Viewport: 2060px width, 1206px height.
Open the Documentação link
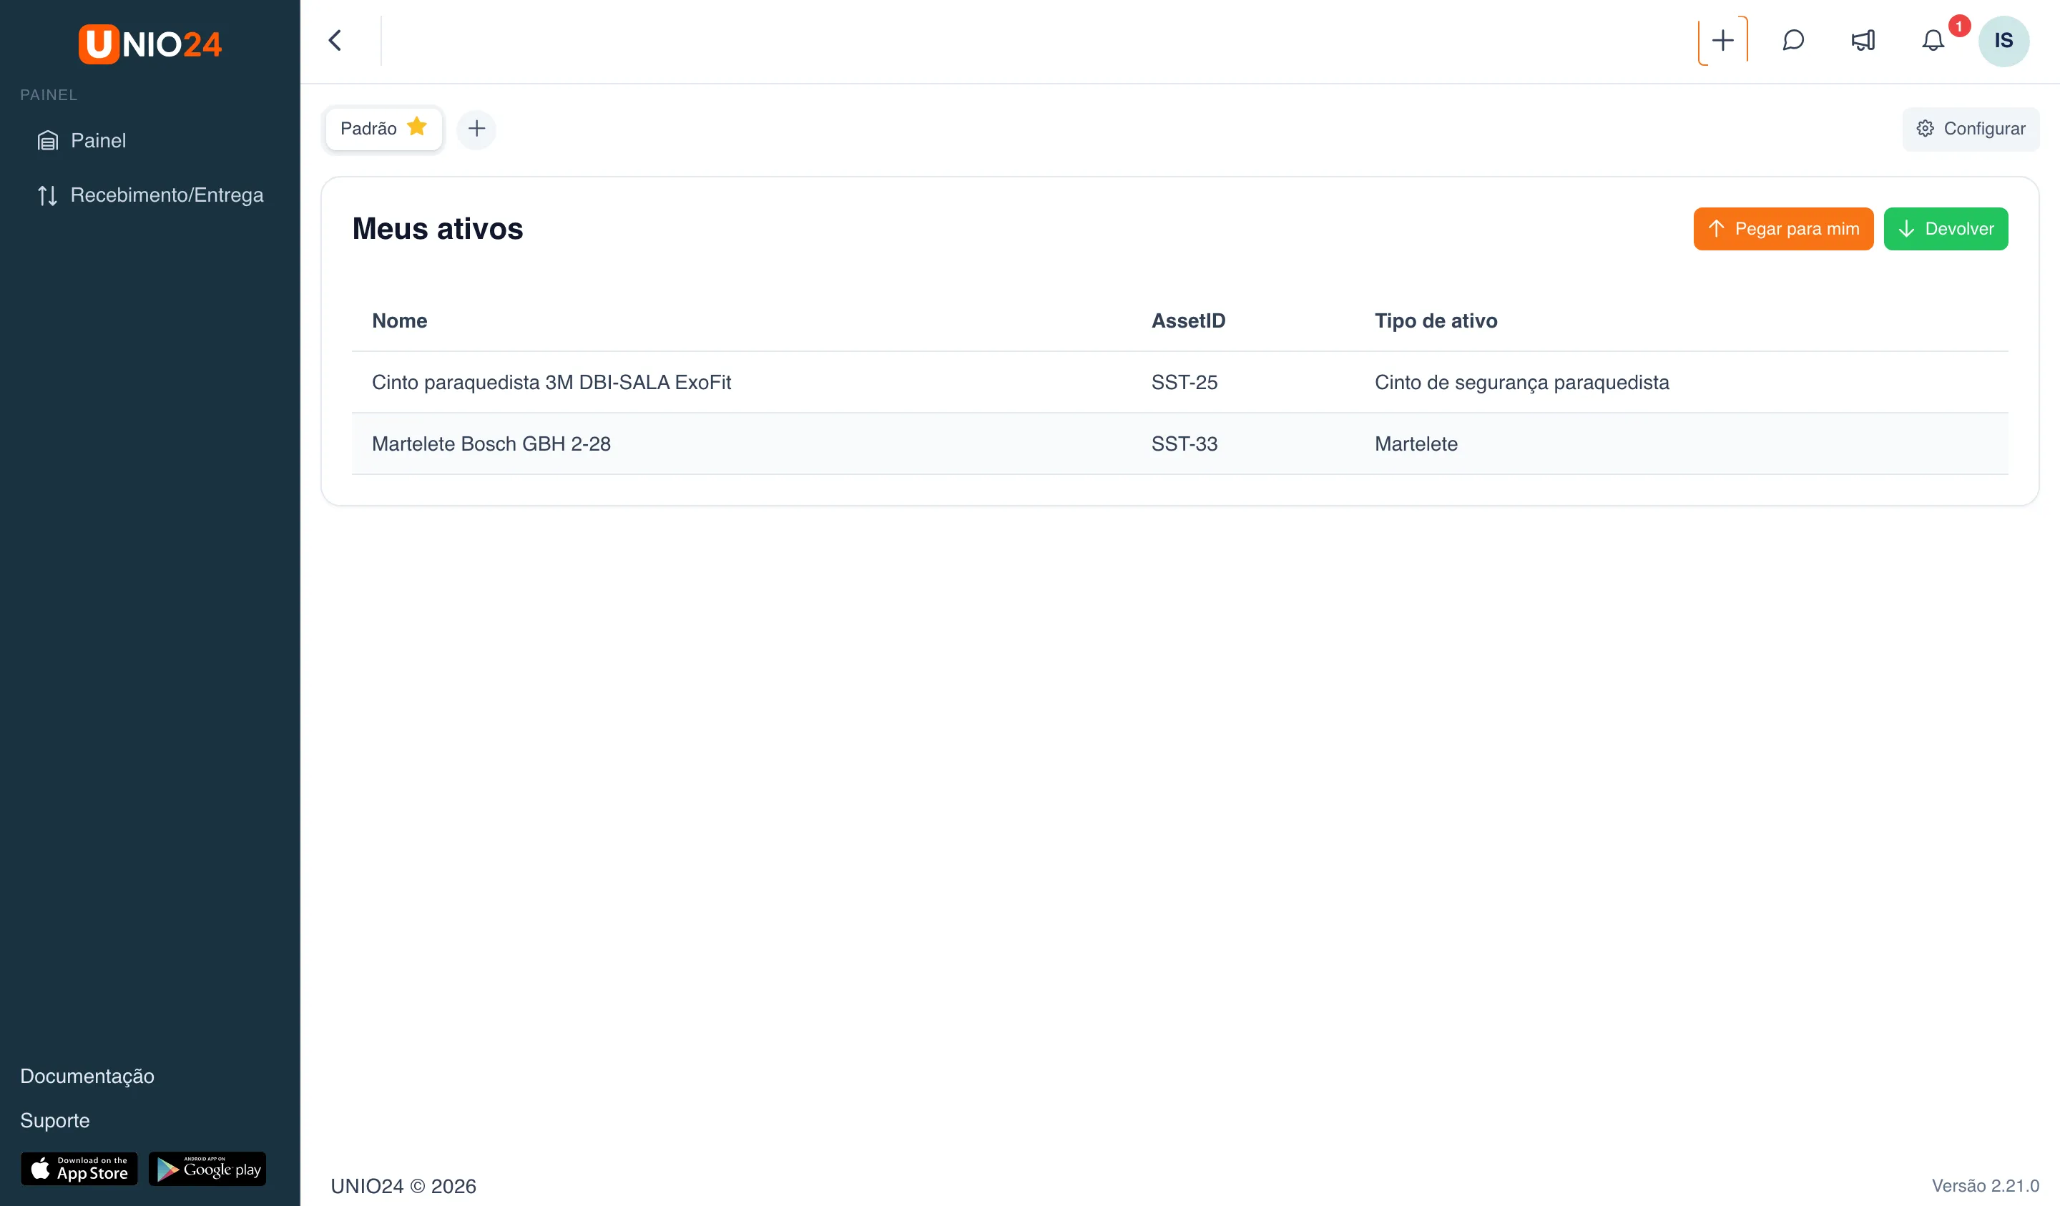click(x=87, y=1076)
